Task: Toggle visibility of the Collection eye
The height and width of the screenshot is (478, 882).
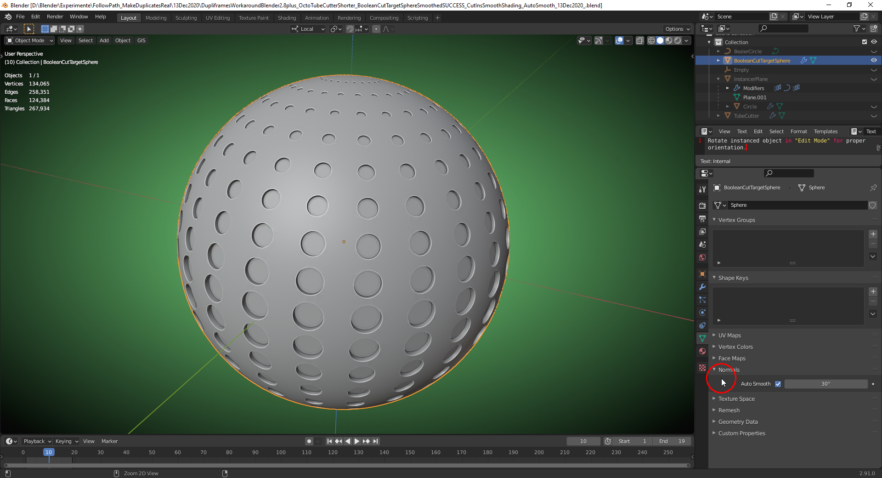Action: (874, 42)
